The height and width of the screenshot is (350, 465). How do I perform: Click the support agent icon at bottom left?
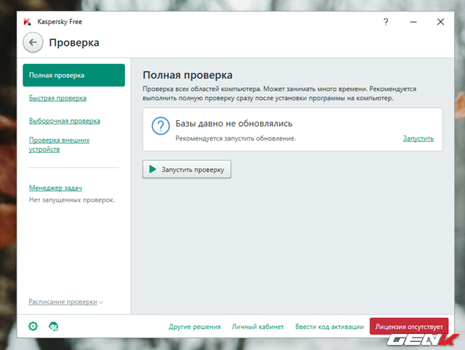click(x=53, y=327)
